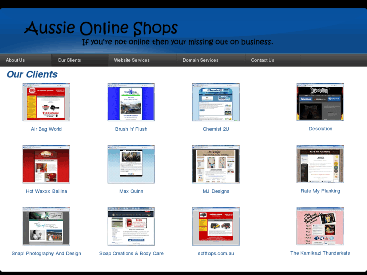Image resolution: width=367 pixels, height=275 pixels.
Task: Go to Domain Services page
Action: (x=211, y=60)
